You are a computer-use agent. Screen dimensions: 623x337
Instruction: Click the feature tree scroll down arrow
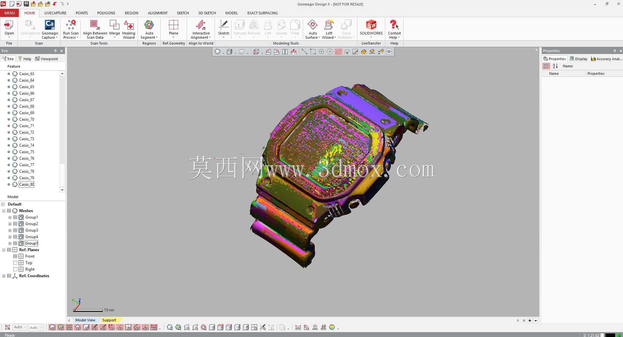[62, 190]
